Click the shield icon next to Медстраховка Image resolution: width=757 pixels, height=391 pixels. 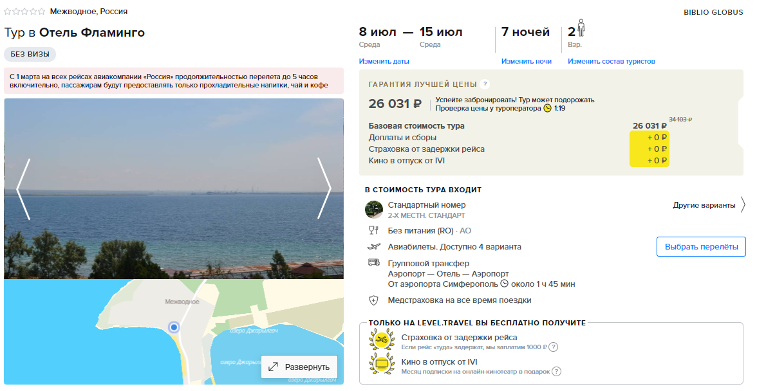click(x=373, y=300)
